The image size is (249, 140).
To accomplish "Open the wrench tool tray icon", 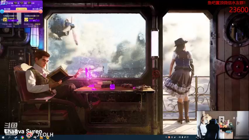I will pyautogui.click(x=185, y=137).
